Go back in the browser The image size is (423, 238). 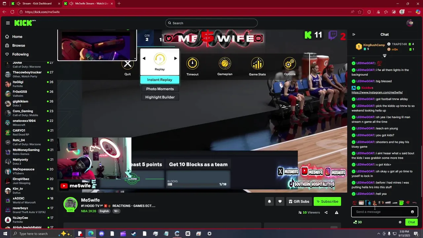[4, 12]
